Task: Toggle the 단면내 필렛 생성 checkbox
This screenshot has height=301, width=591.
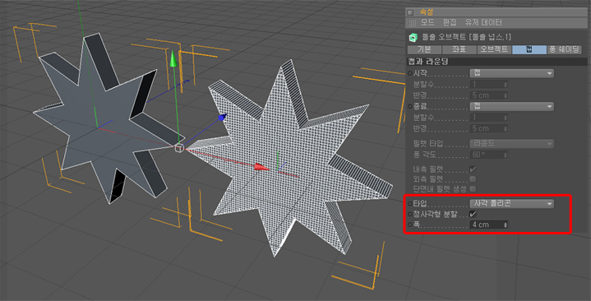Action: click(473, 188)
